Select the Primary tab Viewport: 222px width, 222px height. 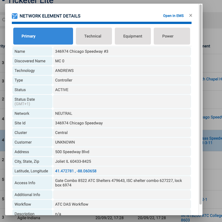point(43,36)
